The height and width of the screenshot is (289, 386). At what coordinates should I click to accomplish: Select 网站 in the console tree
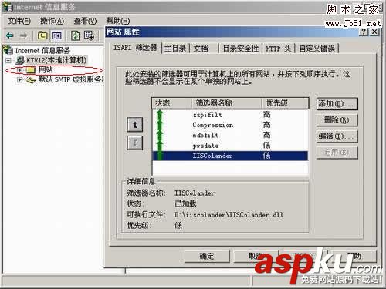pos(46,69)
